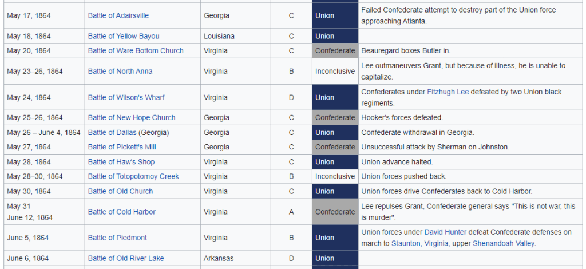Open the Battle of Old River Lake link

click(x=126, y=258)
